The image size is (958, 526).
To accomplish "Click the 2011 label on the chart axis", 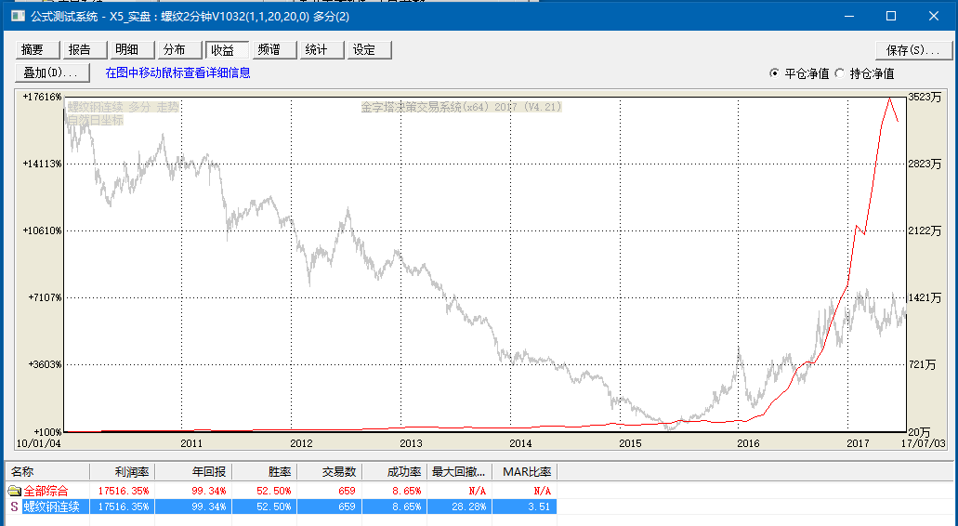I will pyautogui.click(x=191, y=443).
